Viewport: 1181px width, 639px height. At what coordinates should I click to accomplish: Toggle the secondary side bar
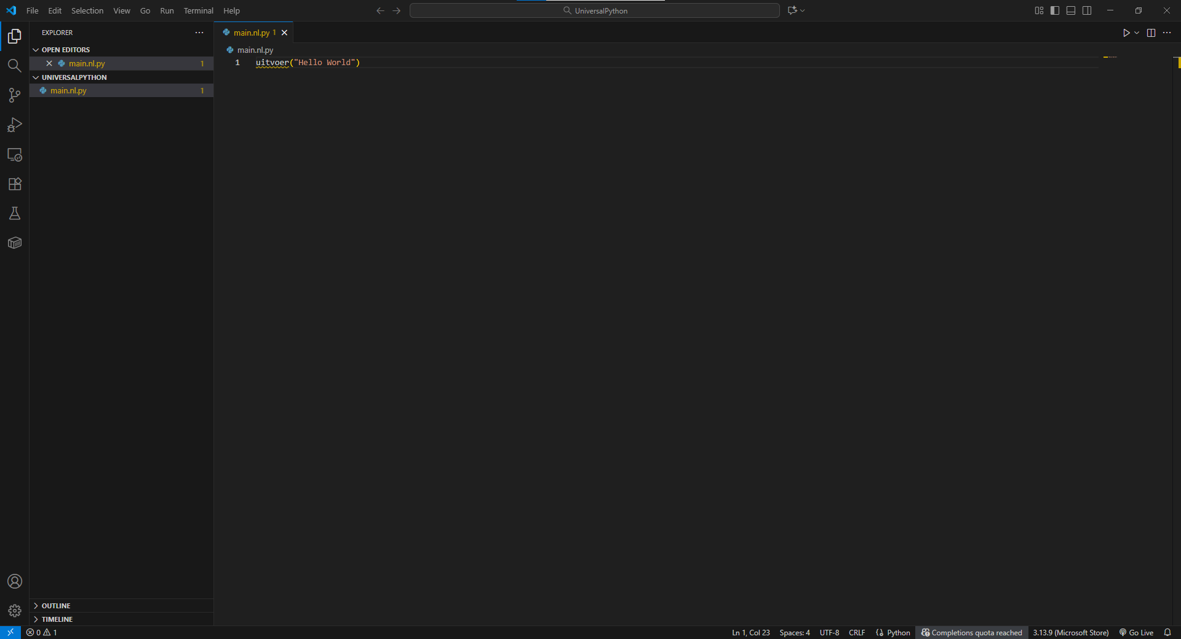tap(1087, 10)
